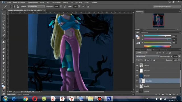Open the Изображение menu
The image size is (182, 102).
pyautogui.click(x=33, y=2)
